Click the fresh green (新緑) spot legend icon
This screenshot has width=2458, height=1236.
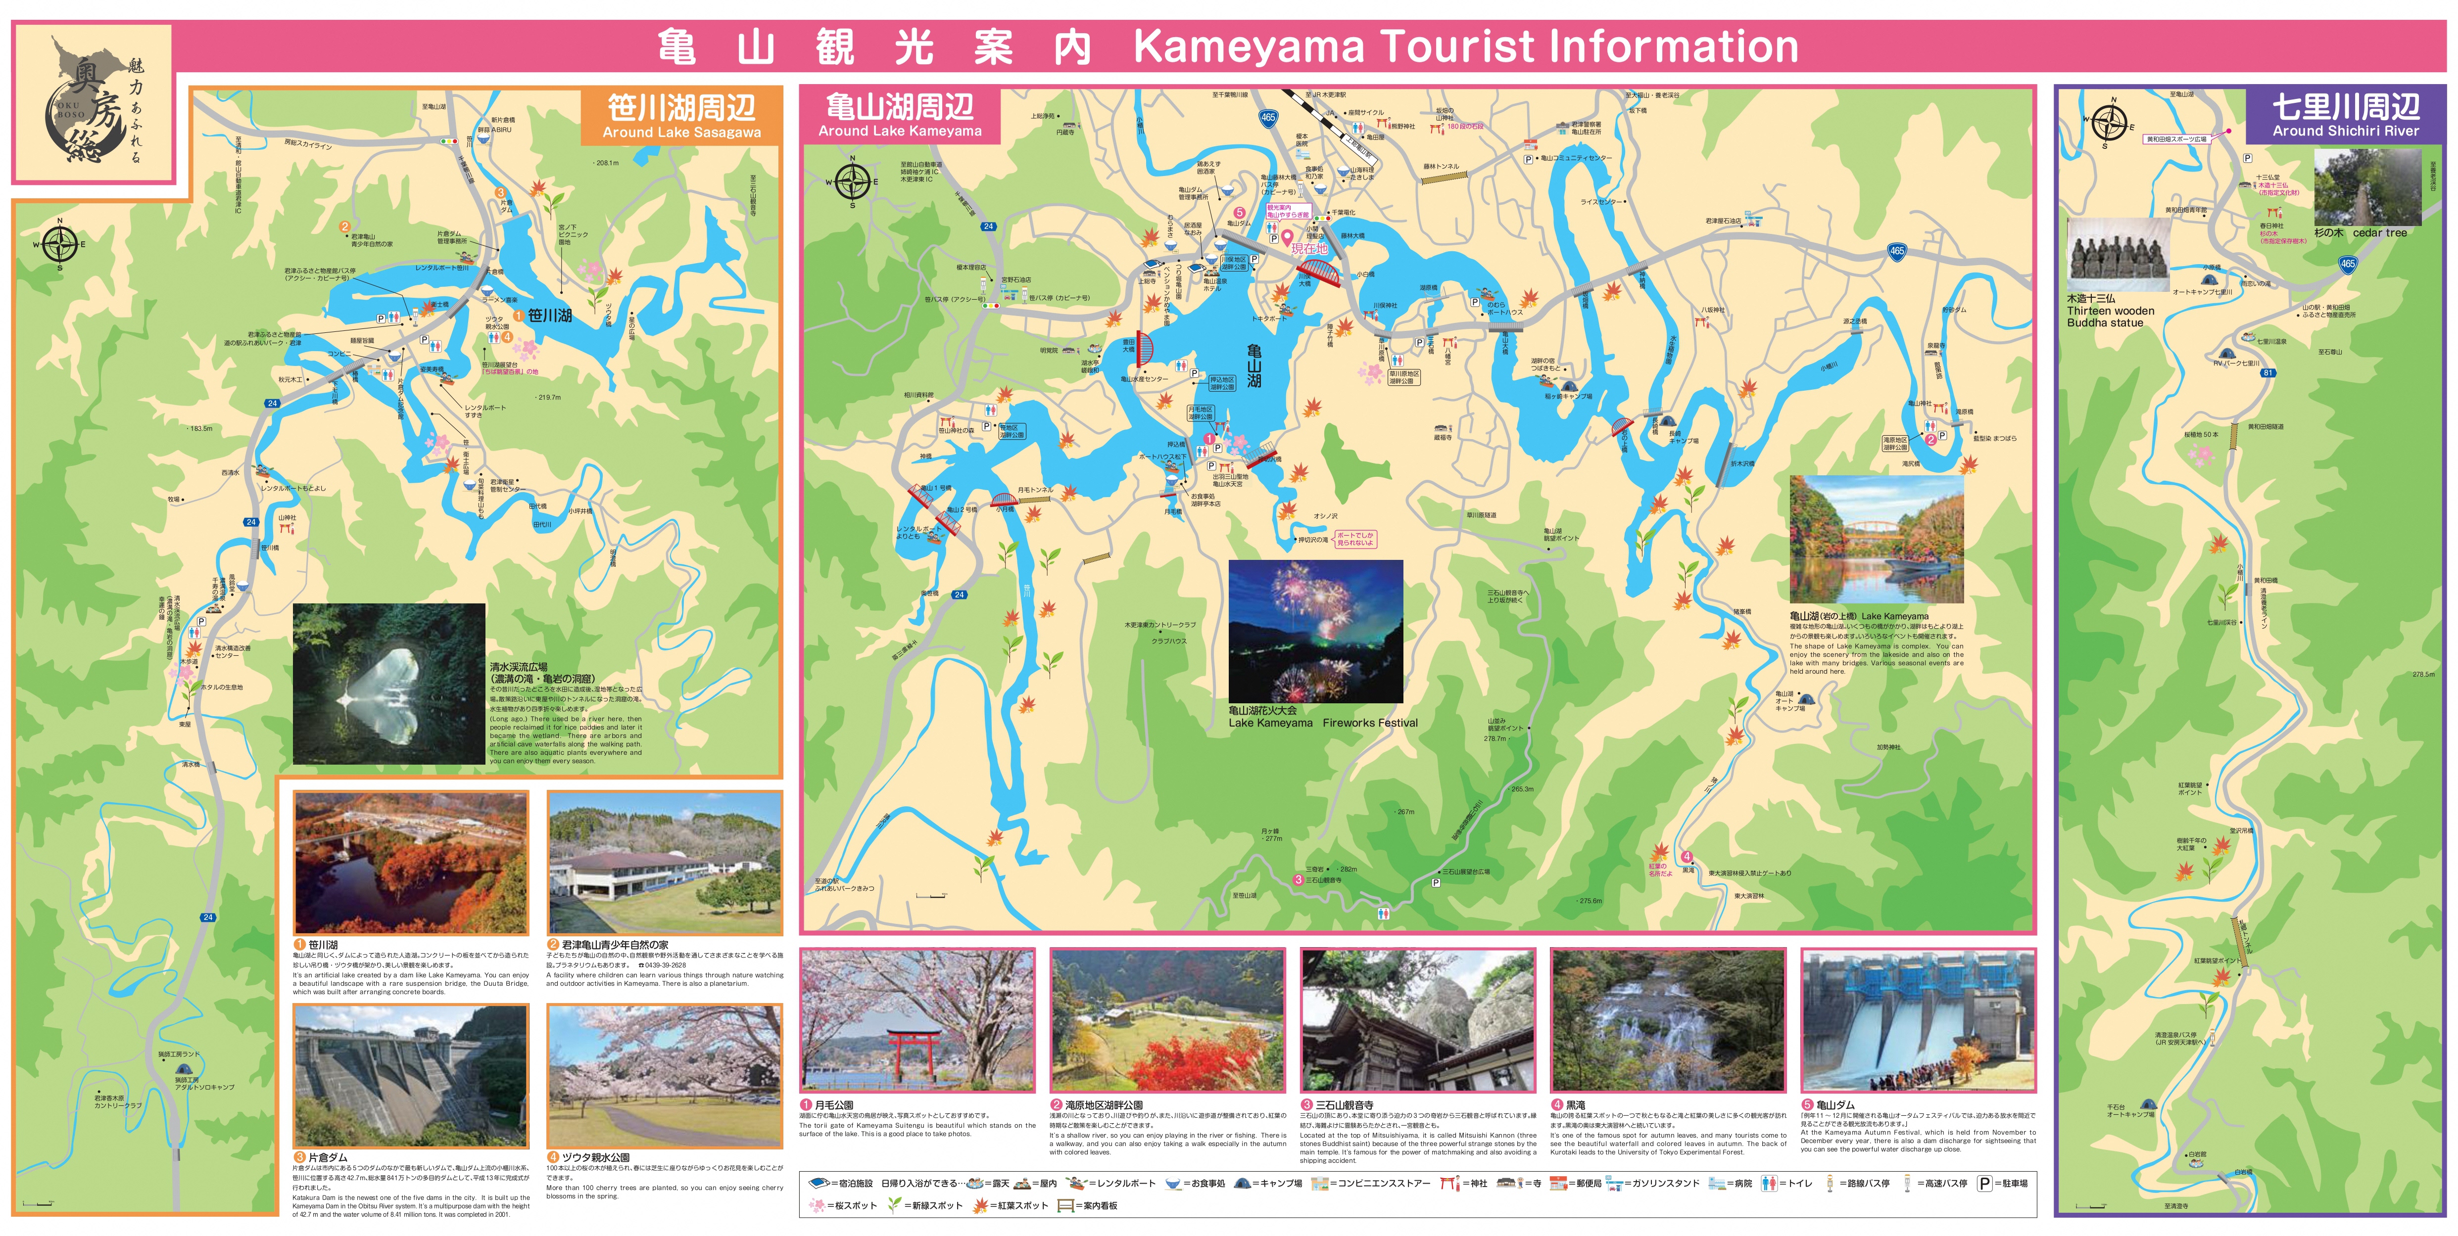(894, 1206)
